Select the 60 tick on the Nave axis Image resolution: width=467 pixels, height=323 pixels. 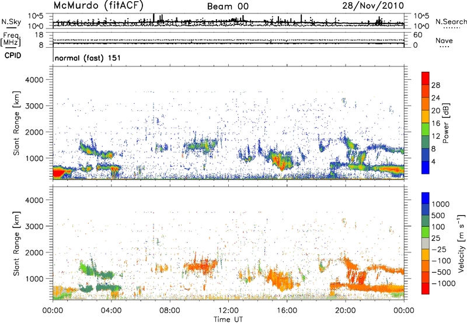(417, 35)
